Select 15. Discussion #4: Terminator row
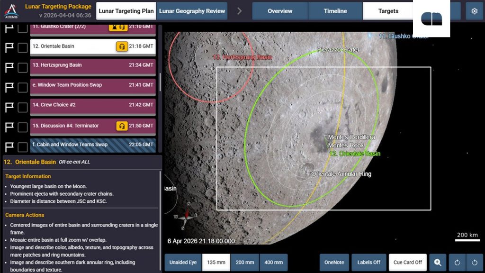Screen dimensions: 485x273 click(93, 127)
